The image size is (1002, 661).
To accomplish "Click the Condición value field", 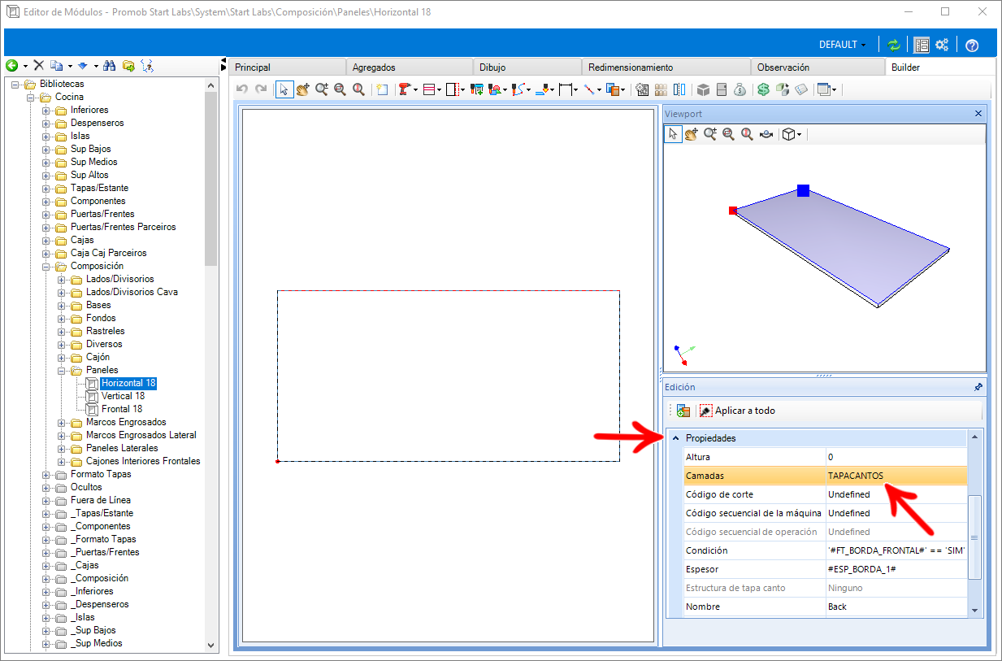I will click(x=896, y=550).
